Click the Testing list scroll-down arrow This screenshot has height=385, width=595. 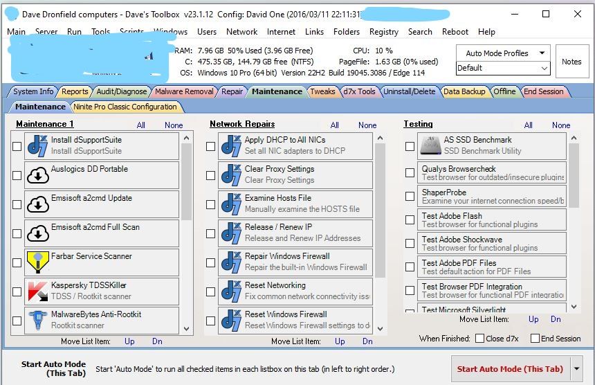(x=574, y=306)
